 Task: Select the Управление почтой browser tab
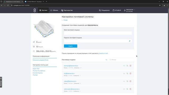pos(13,2)
